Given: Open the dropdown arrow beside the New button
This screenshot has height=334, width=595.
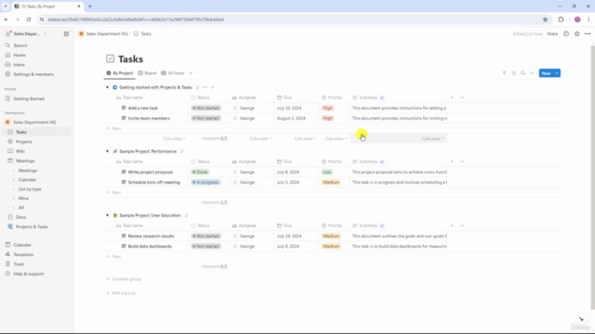Looking at the screenshot, I should 557,73.
